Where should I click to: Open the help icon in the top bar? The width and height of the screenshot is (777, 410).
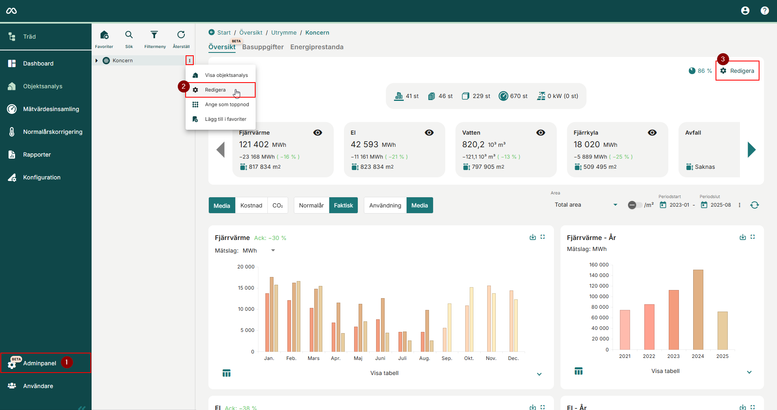pos(765,11)
